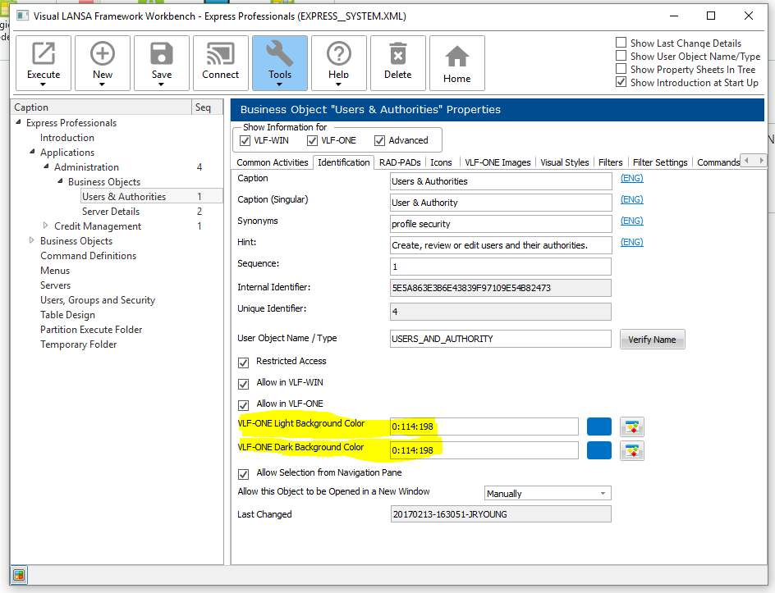Expand the Credit Management tree node
The image size is (775, 593).
point(46,226)
